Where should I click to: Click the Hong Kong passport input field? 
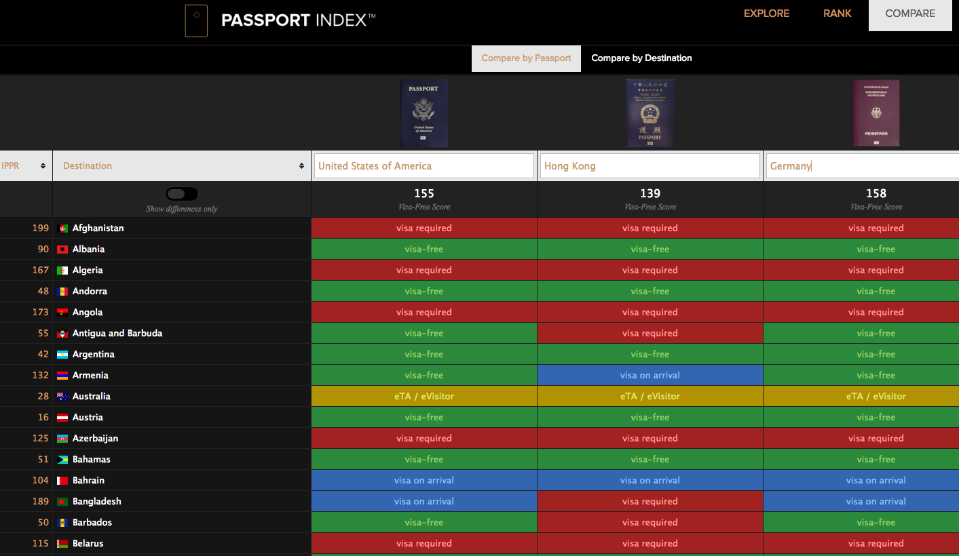[x=650, y=166]
